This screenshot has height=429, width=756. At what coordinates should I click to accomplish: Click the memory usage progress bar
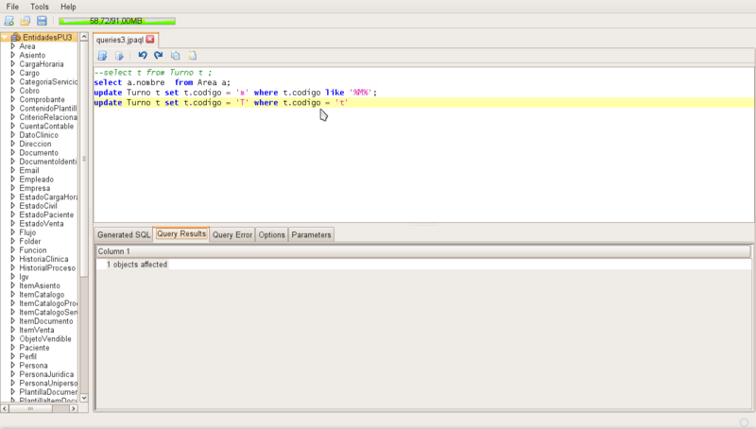(x=117, y=21)
